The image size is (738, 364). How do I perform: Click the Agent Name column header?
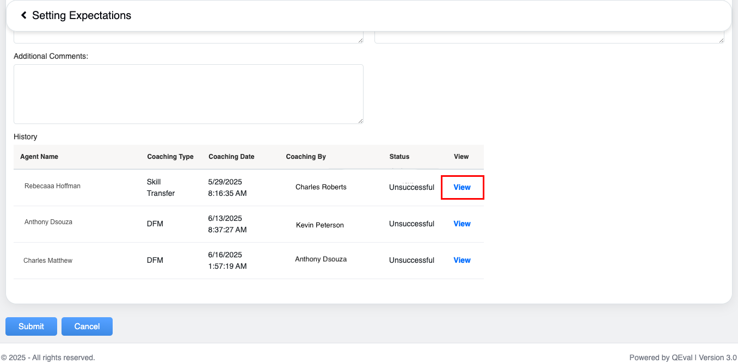click(x=39, y=157)
